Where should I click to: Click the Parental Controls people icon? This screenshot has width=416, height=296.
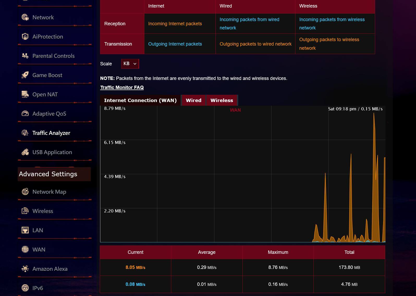click(x=25, y=56)
